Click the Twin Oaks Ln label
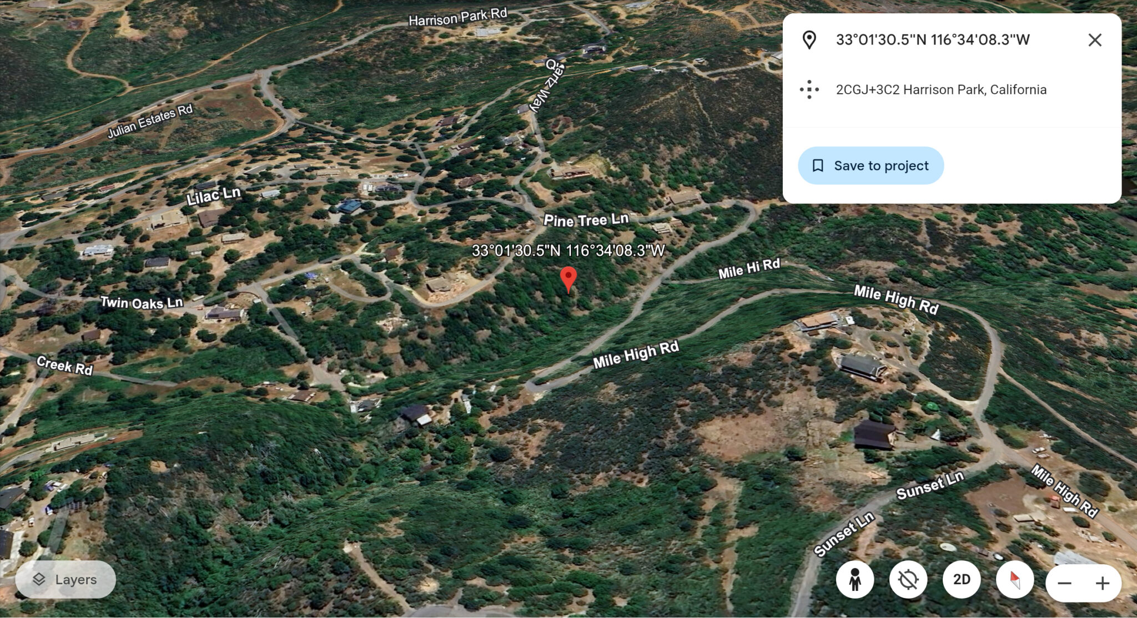 click(142, 303)
